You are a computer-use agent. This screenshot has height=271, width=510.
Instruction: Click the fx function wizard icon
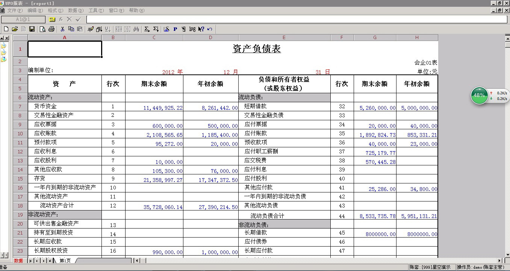coord(61,19)
